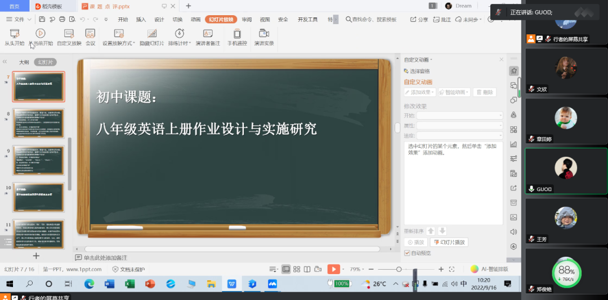Collapse slide panel with double chevron
Screen dimensions: 608x300
tap(5, 62)
